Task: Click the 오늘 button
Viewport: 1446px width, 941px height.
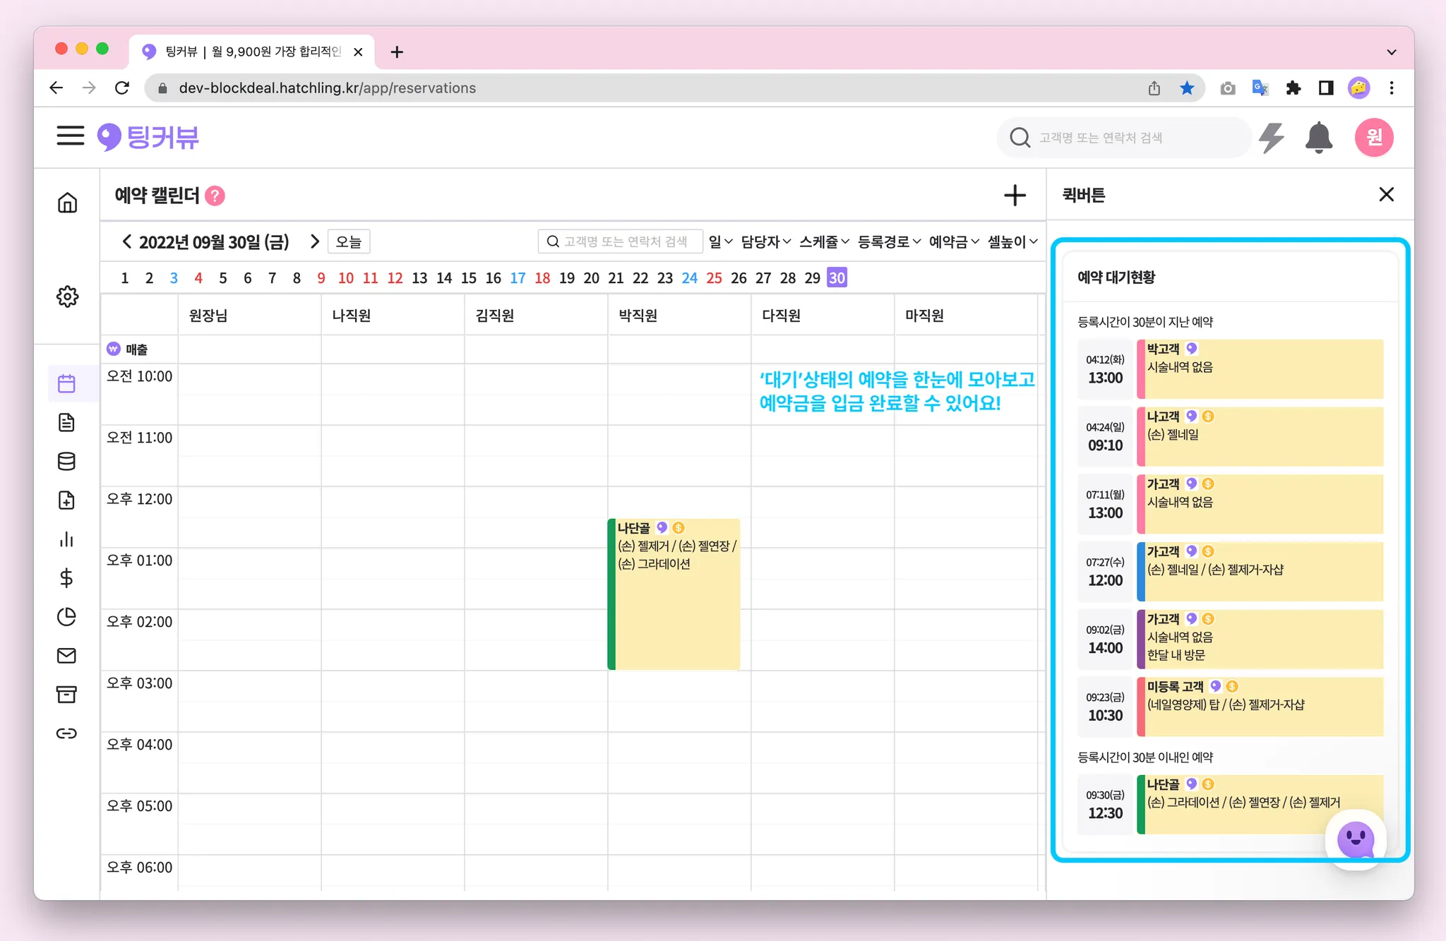Action: 348,241
